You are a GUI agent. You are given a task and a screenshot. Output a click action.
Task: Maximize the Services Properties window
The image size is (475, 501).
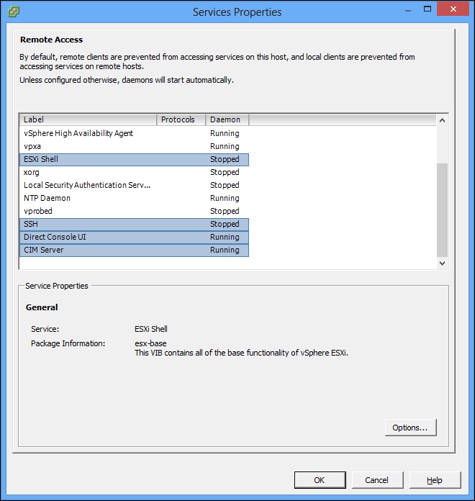427,9
